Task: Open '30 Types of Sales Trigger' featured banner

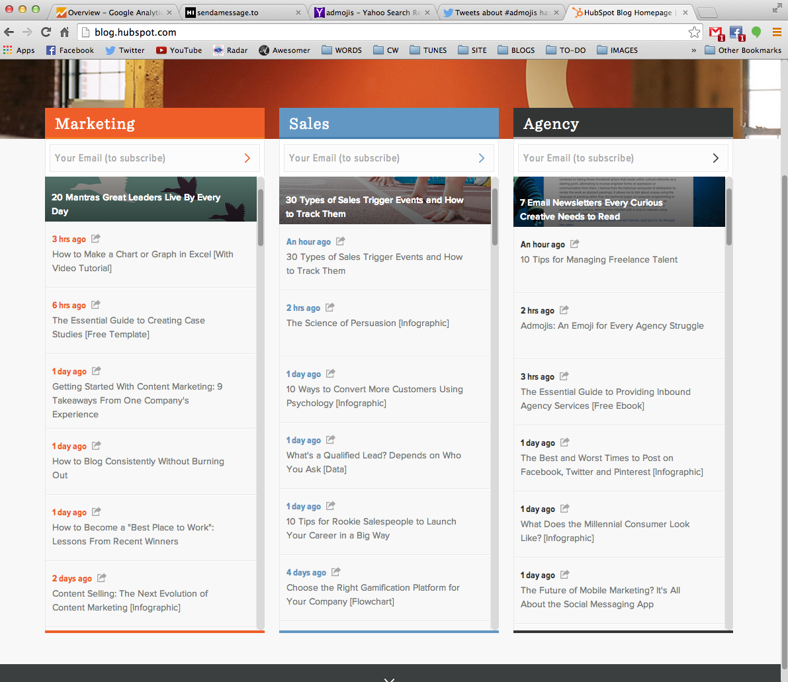Action: click(385, 200)
